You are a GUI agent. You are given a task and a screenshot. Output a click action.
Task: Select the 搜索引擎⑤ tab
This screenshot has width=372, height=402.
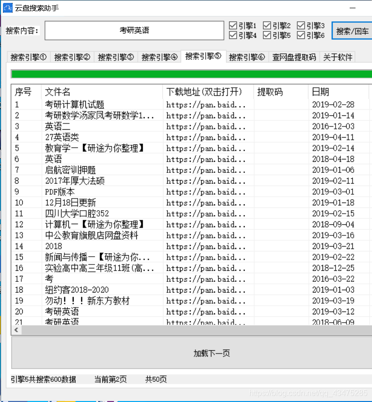(x=203, y=56)
